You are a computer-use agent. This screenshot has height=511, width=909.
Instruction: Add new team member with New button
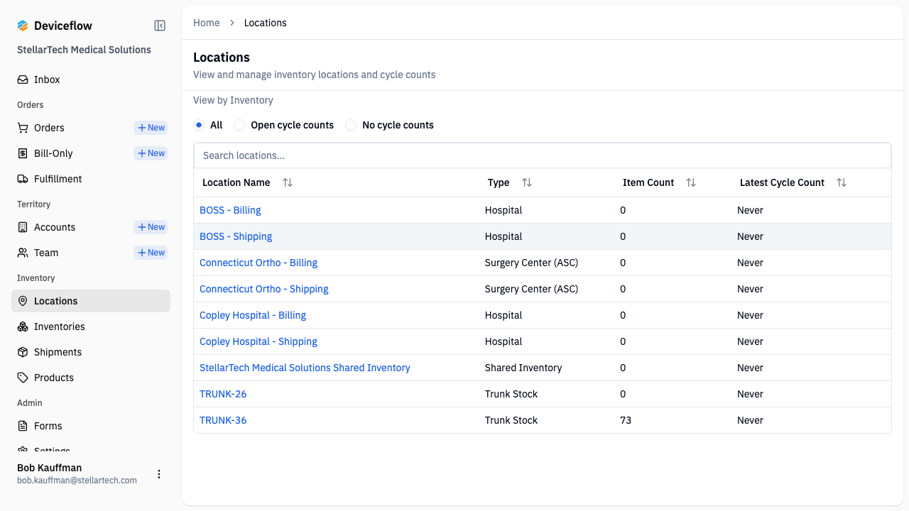point(151,253)
